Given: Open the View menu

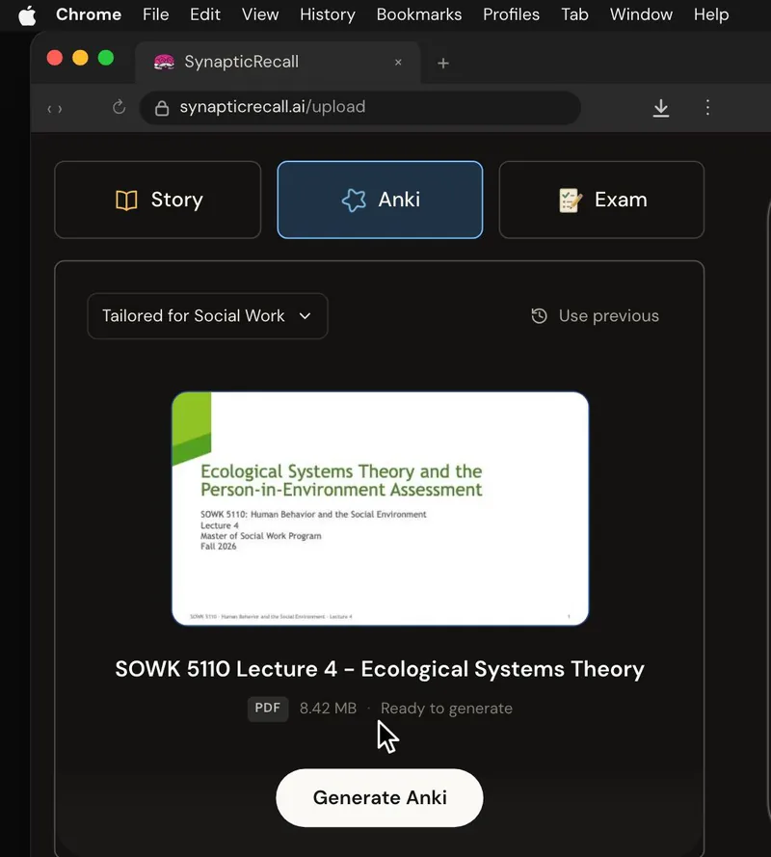Looking at the screenshot, I should (260, 14).
